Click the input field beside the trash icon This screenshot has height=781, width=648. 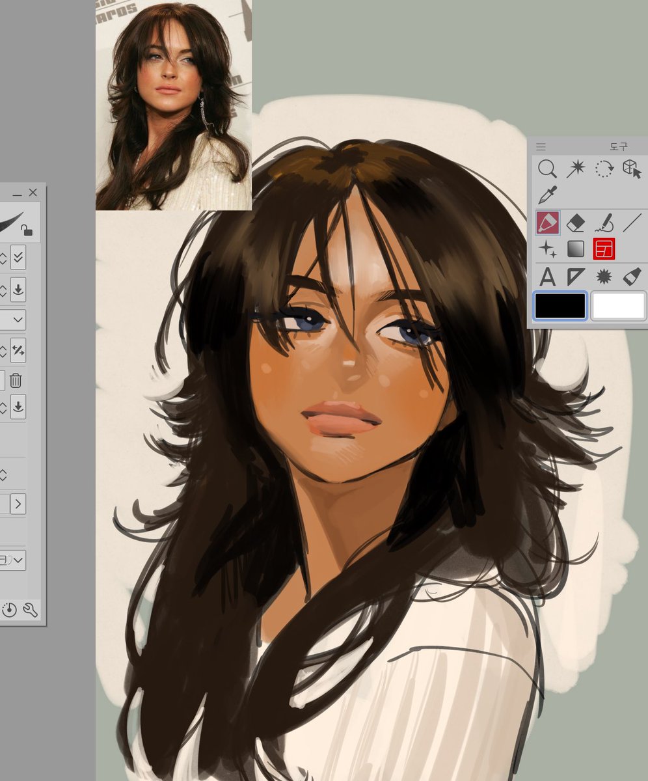3,381
